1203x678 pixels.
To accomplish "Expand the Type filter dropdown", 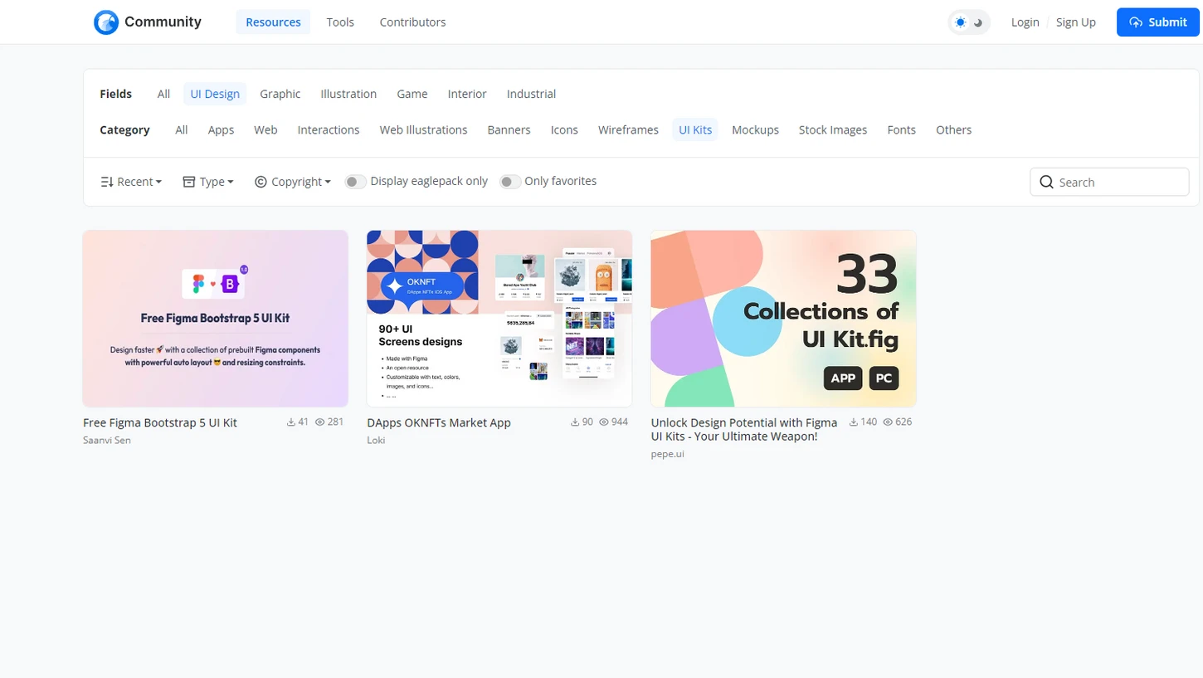I will click(208, 182).
